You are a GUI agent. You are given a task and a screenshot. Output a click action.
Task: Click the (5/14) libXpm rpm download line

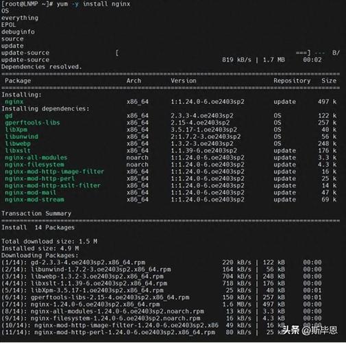(x=161, y=290)
